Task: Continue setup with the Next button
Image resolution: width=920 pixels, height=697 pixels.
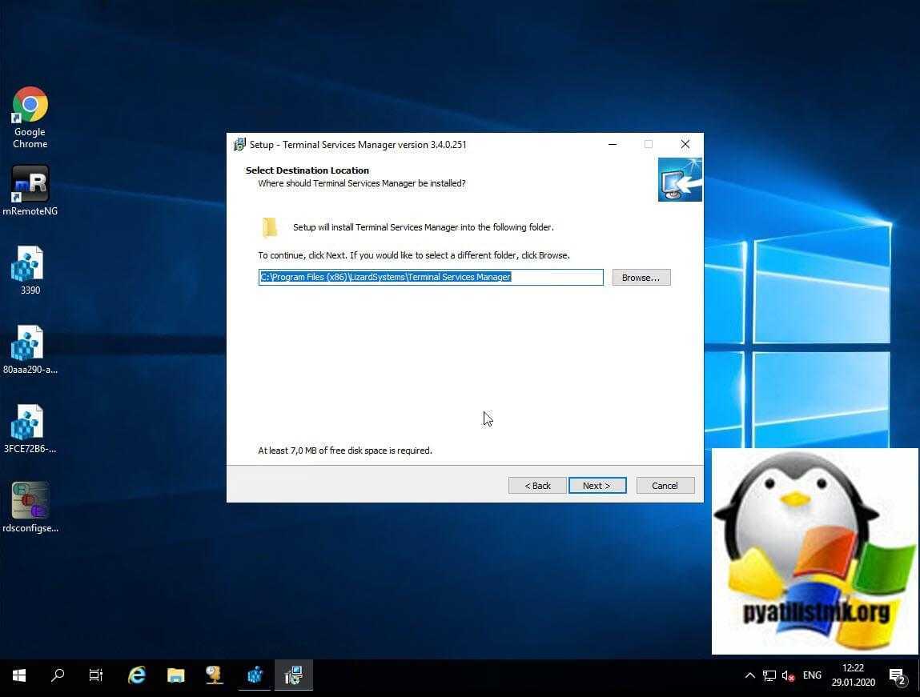Action: [x=597, y=486]
